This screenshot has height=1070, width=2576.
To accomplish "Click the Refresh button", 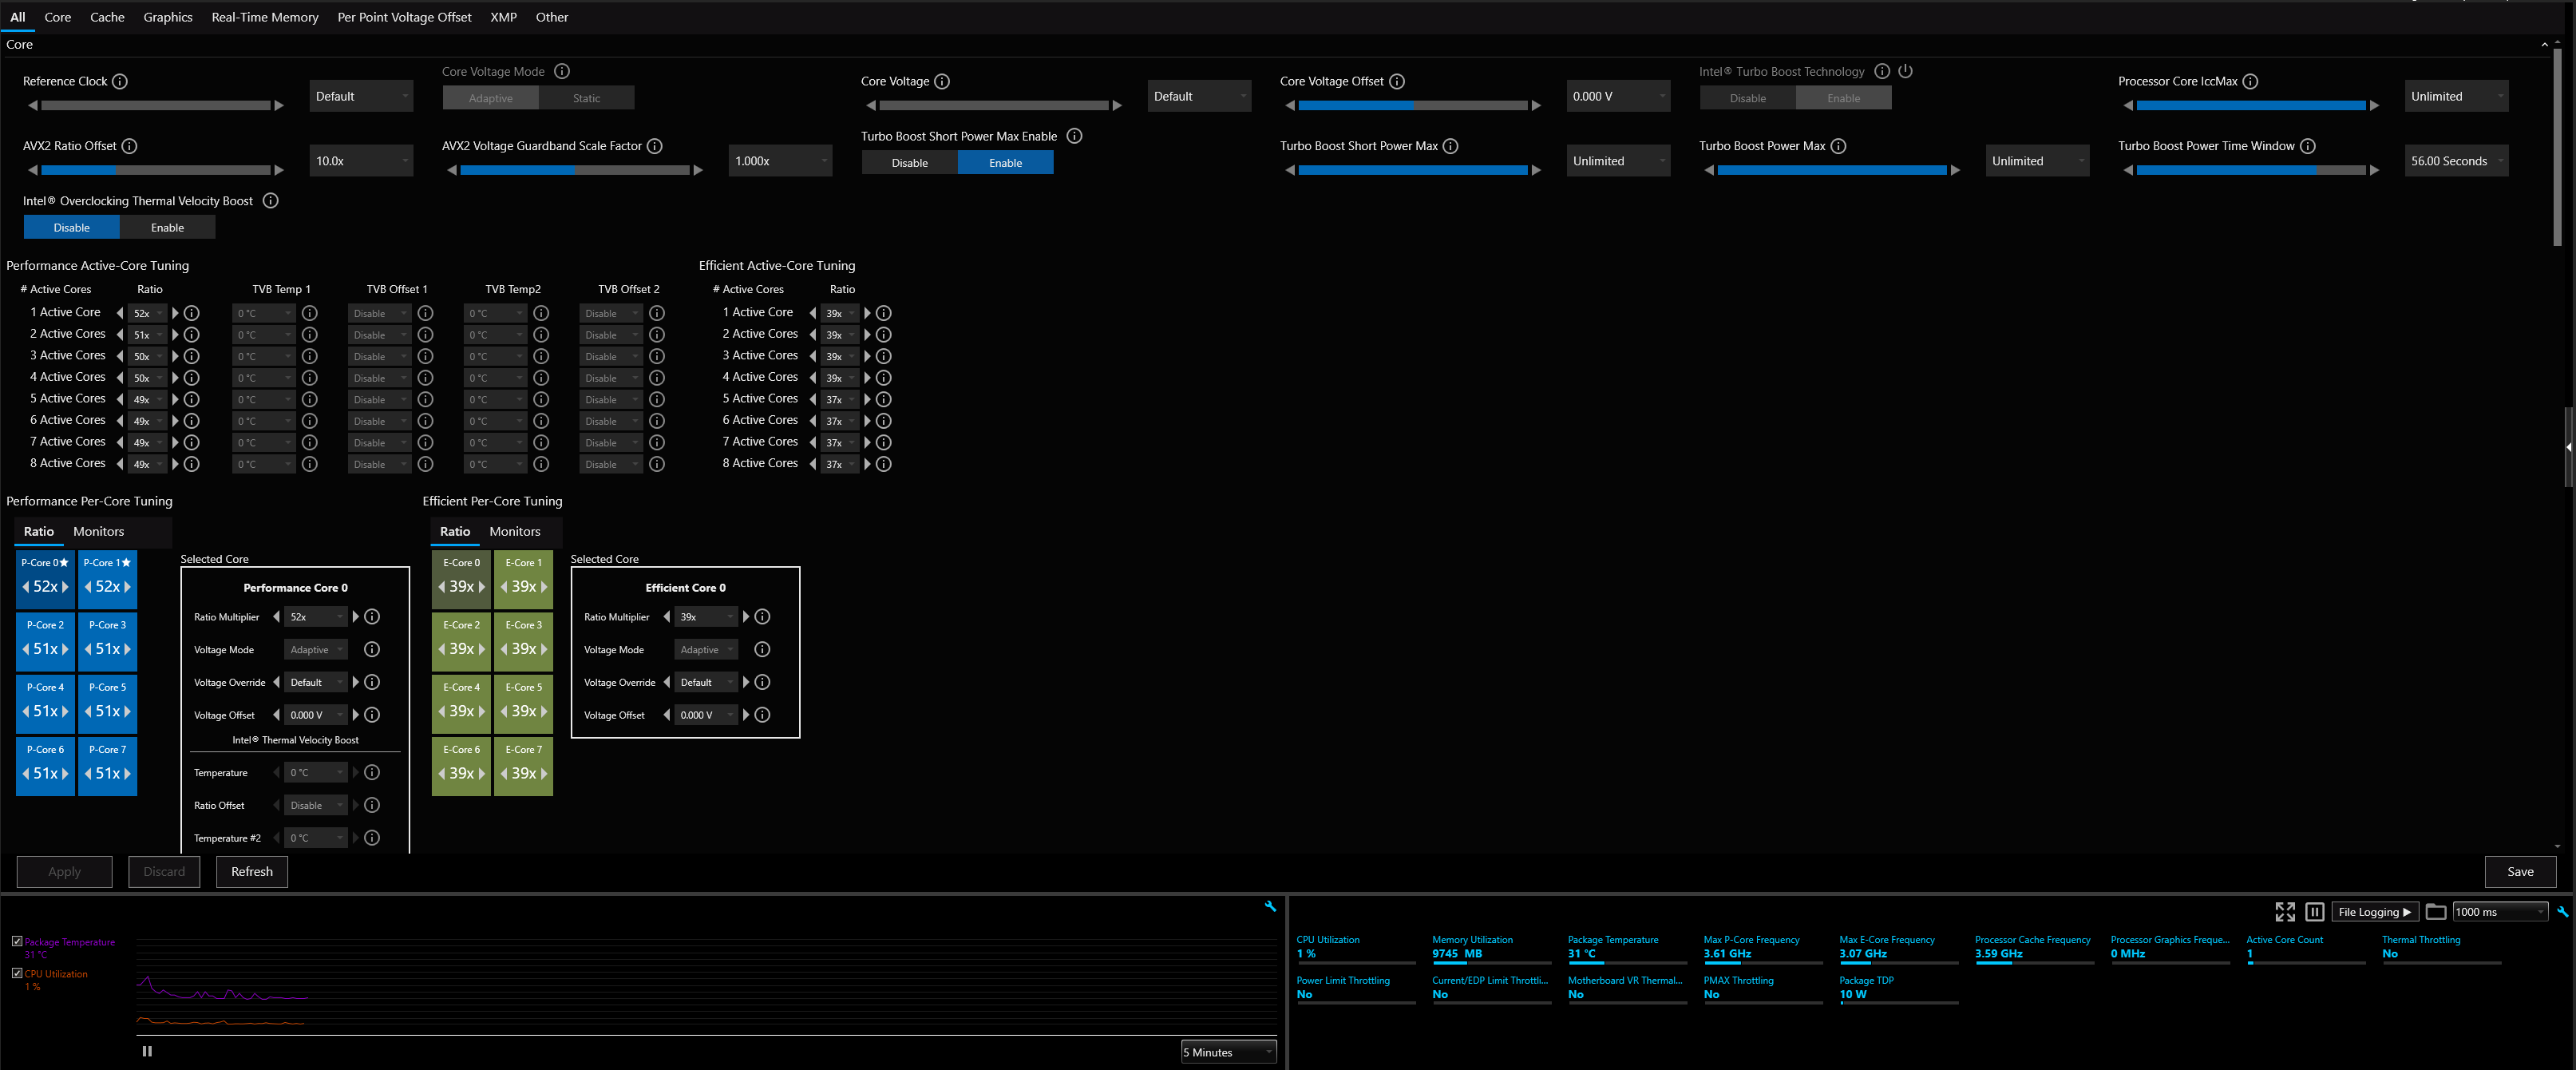I will (252, 872).
